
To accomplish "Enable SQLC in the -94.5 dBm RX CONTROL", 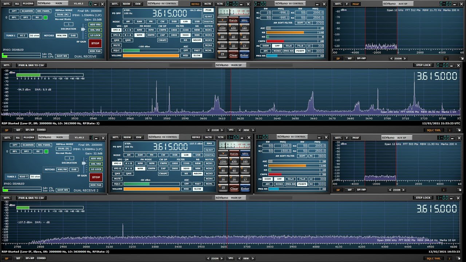I will tap(116, 50).
